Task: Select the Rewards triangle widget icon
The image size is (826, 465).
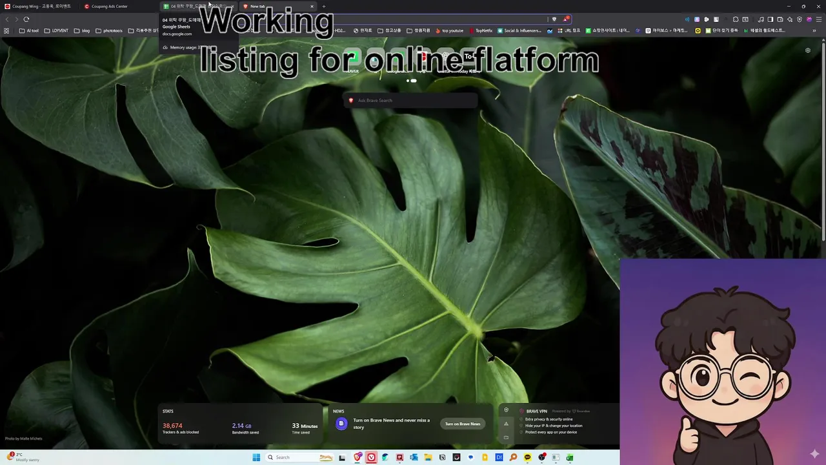Action: point(506,424)
